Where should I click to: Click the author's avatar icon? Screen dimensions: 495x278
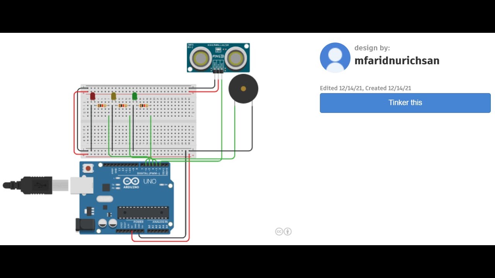coord(335,58)
